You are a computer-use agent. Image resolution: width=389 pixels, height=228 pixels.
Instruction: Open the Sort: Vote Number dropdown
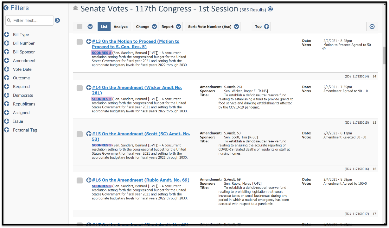tap(213, 27)
